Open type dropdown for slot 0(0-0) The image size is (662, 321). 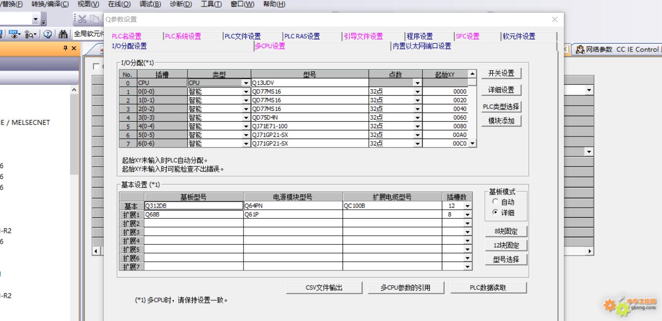247,91
